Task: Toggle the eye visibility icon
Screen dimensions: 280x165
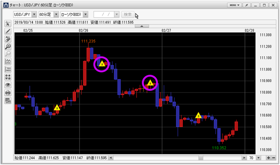Action: pyautogui.click(x=8, y=85)
